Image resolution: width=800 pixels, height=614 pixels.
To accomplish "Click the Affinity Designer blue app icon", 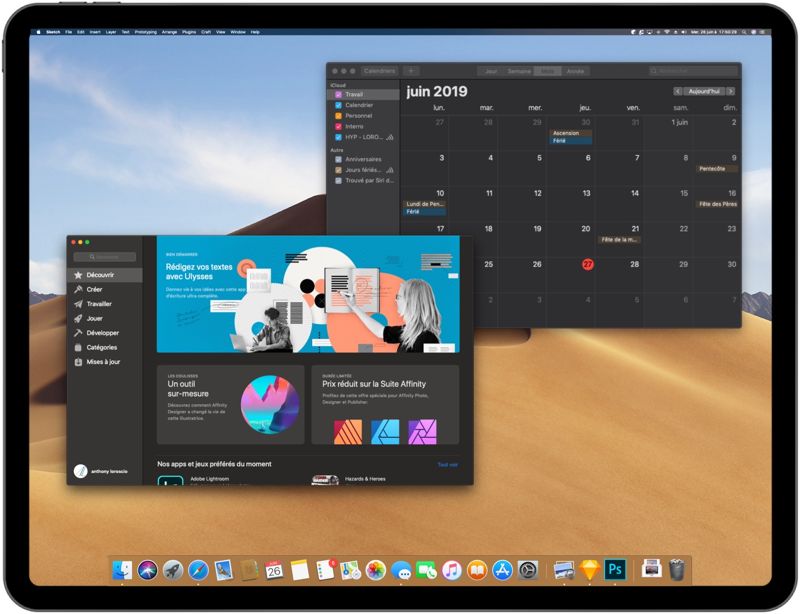I will (x=385, y=432).
